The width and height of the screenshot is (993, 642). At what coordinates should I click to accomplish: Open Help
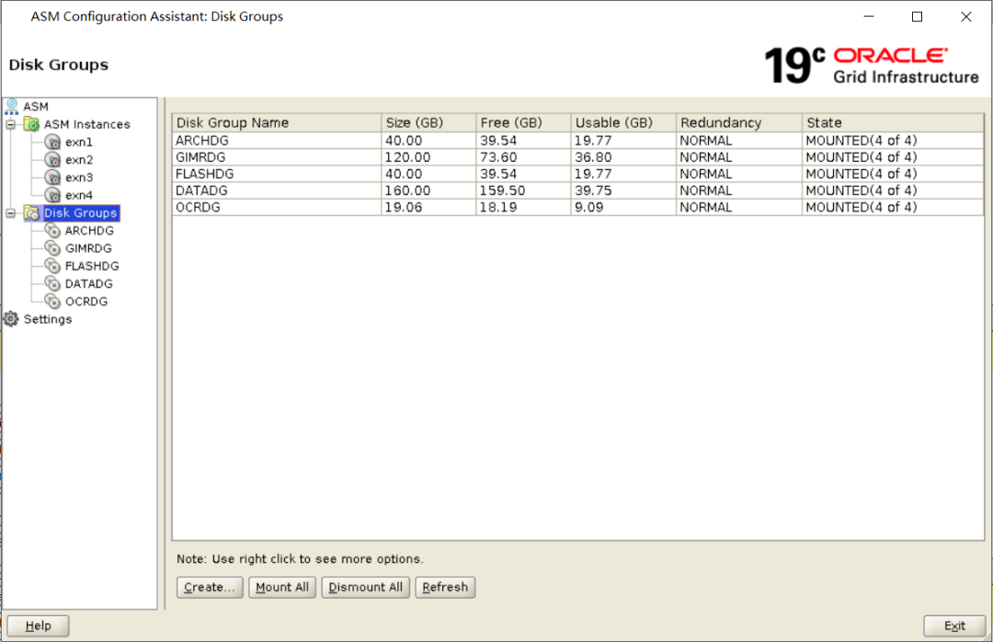pyautogui.click(x=38, y=626)
